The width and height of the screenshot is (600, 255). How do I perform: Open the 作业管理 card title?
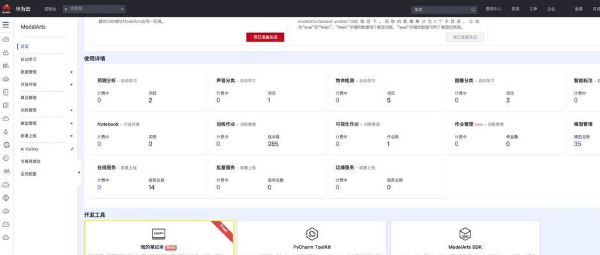pyautogui.click(x=464, y=124)
